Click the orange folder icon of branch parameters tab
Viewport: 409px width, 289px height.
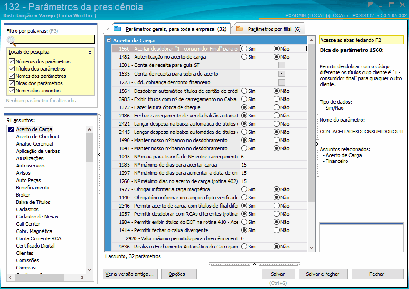click(239, 29)
